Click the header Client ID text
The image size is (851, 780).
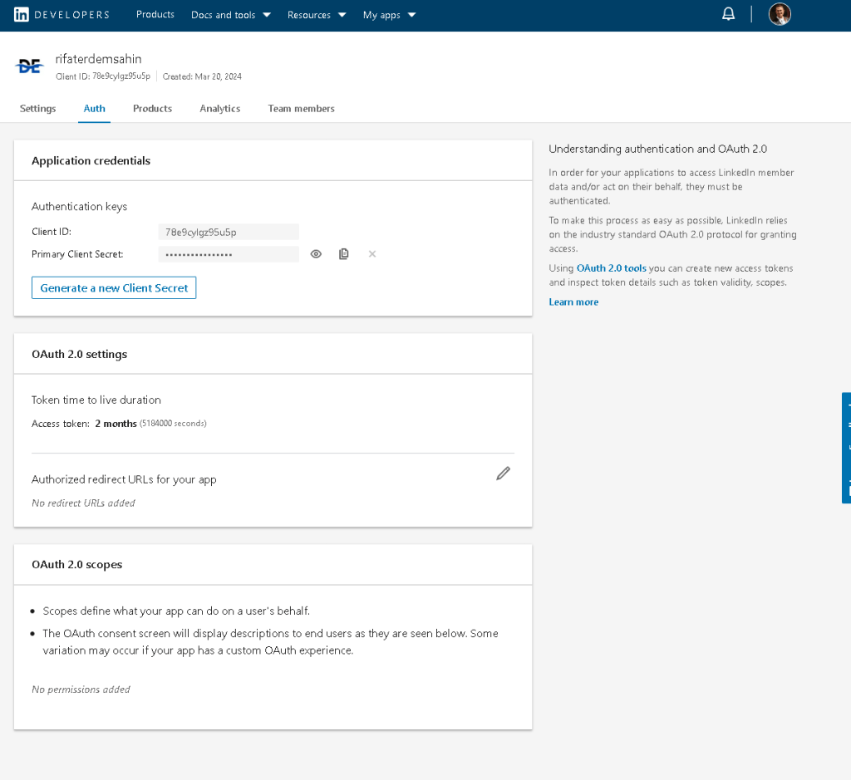coord(103,76)
